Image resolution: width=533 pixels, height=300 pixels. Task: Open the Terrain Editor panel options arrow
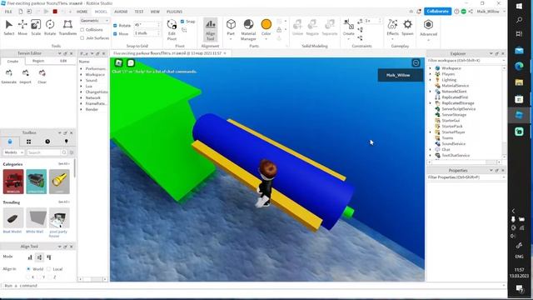point(59,53)
